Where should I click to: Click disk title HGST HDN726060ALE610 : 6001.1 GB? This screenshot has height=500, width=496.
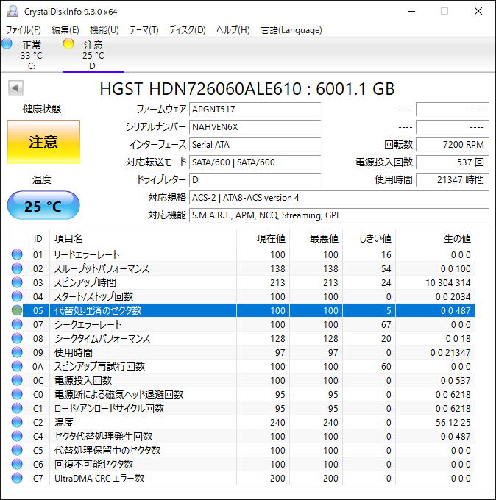point(247,89)
